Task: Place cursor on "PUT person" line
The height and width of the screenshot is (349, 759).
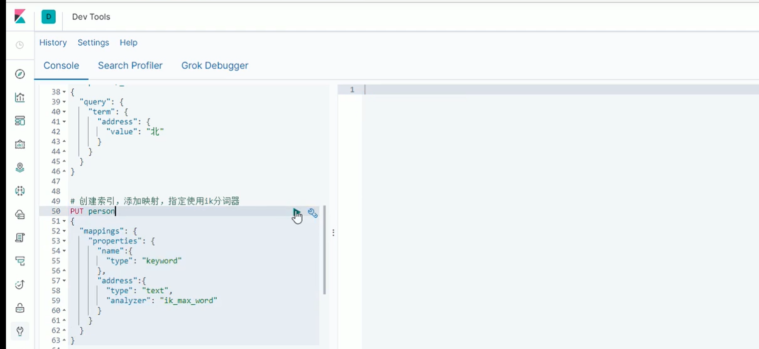Action: [x=93, y=211]
